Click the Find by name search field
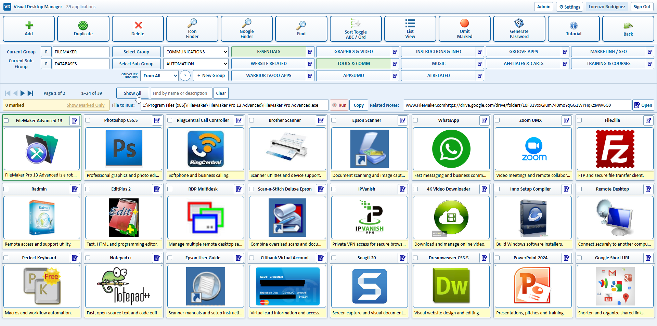Image resolution: width=657 pixels, height=326 pixels. tap(181, 93)
